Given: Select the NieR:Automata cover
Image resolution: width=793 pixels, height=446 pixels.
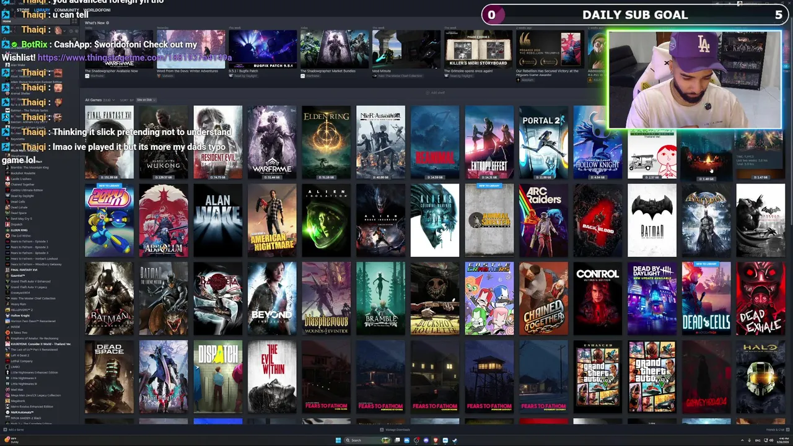Looking at the screenshot, I should 380,142.
